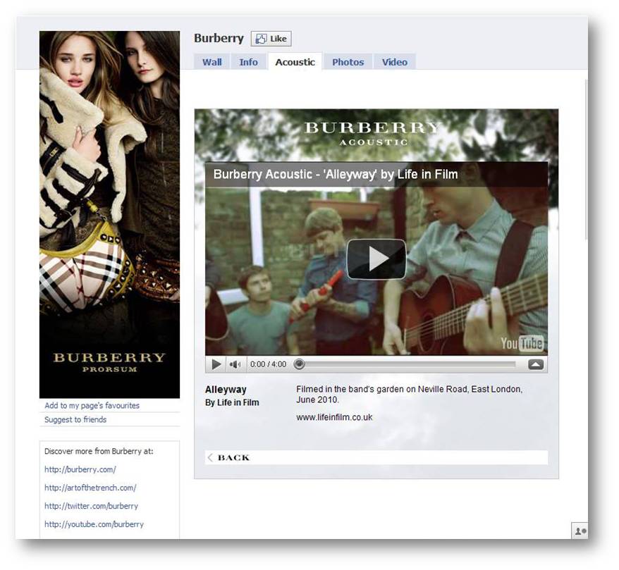Viewport: 619px width, 570px height.
Task: Click the 'Alleyway' song title text
Action: click(x=226, y=390)
